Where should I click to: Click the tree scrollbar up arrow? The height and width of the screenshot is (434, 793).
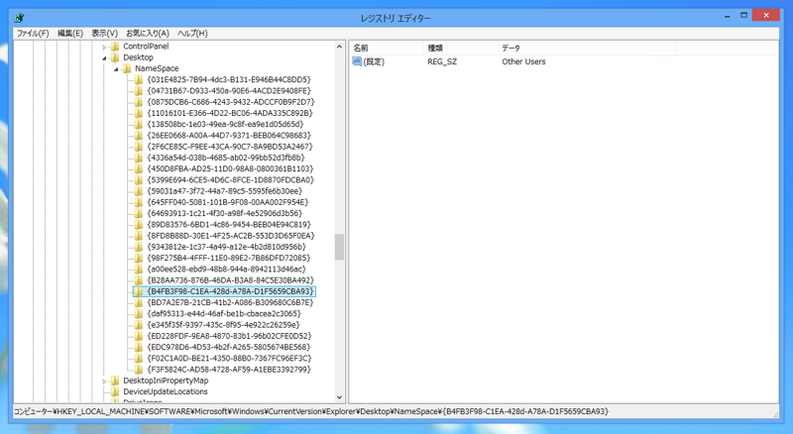[x=339, y=47]
